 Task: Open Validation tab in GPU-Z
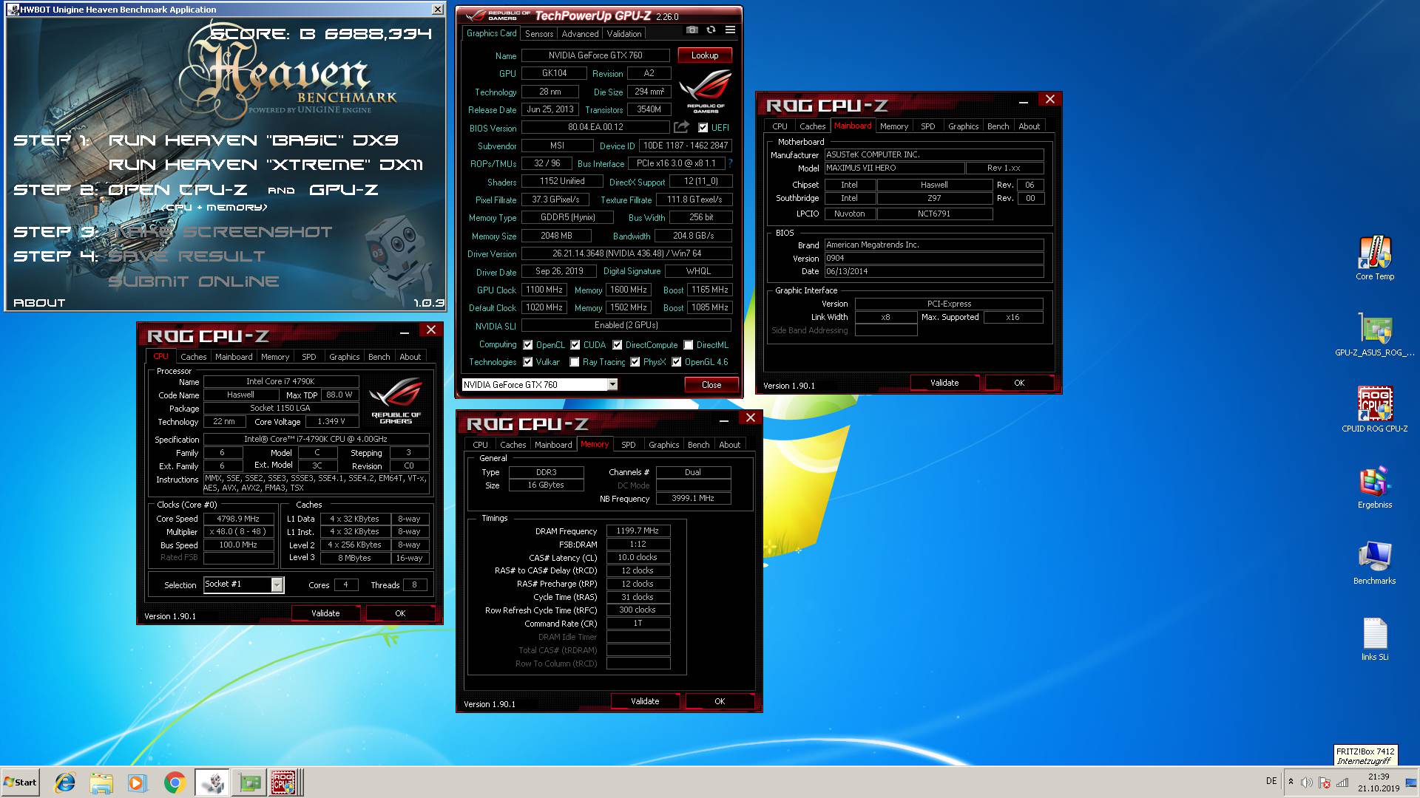[x=624, y=34]
